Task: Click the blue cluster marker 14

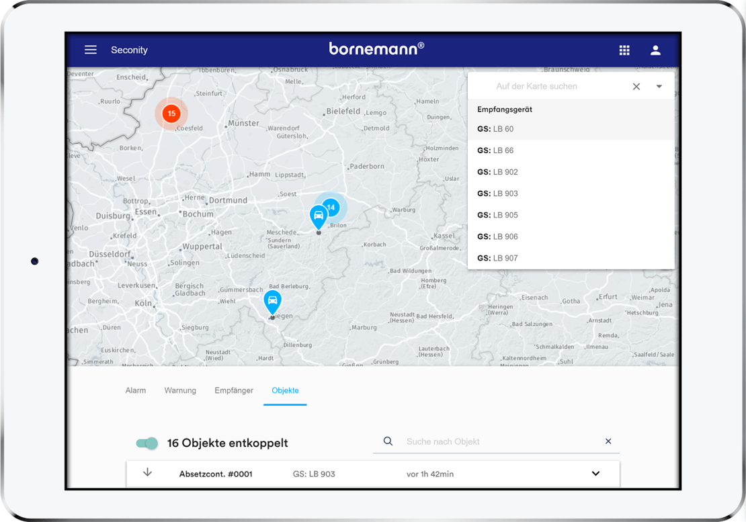Action: coord(331,208)
